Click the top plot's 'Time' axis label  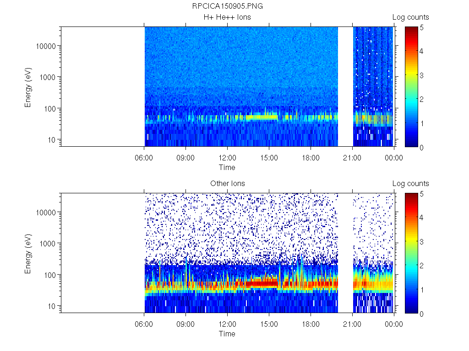coord(227,167)
